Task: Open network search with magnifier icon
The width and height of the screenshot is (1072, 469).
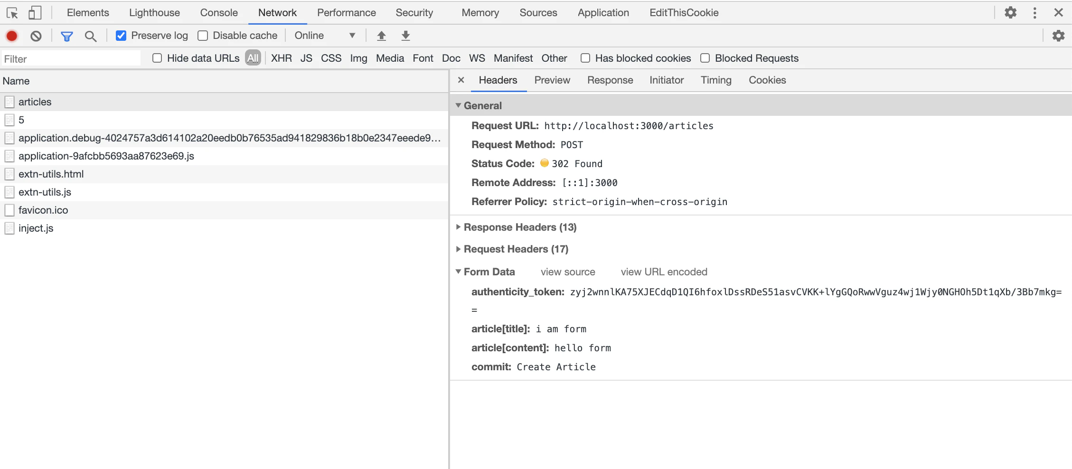Action: pyautogui.click(x=91, y=36)
